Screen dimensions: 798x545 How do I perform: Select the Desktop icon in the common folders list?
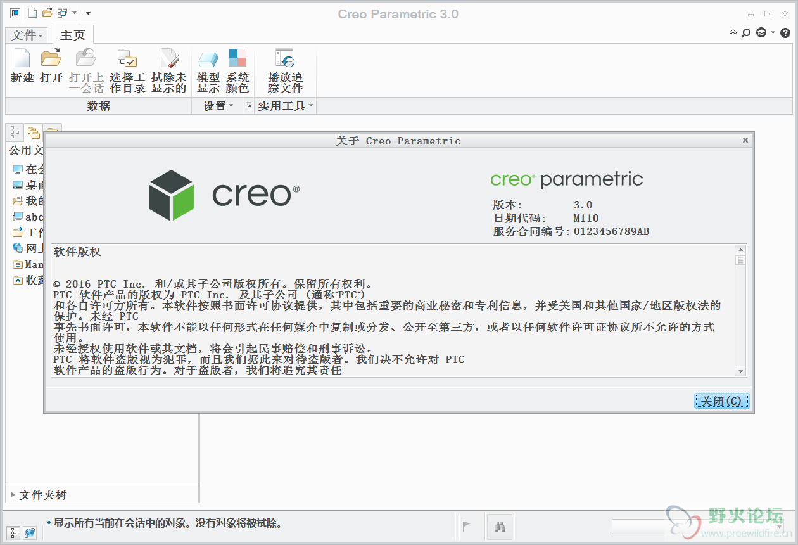click(x=18, y=185)
